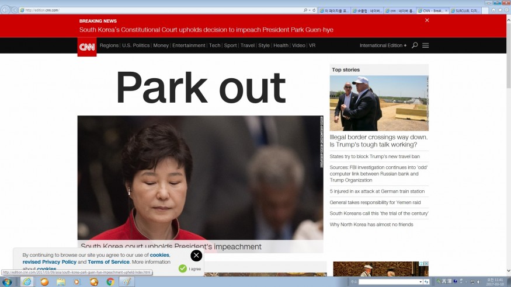511x287 pixels.
Task: Click the CNN logo
Action: click(x=86, y=47)
